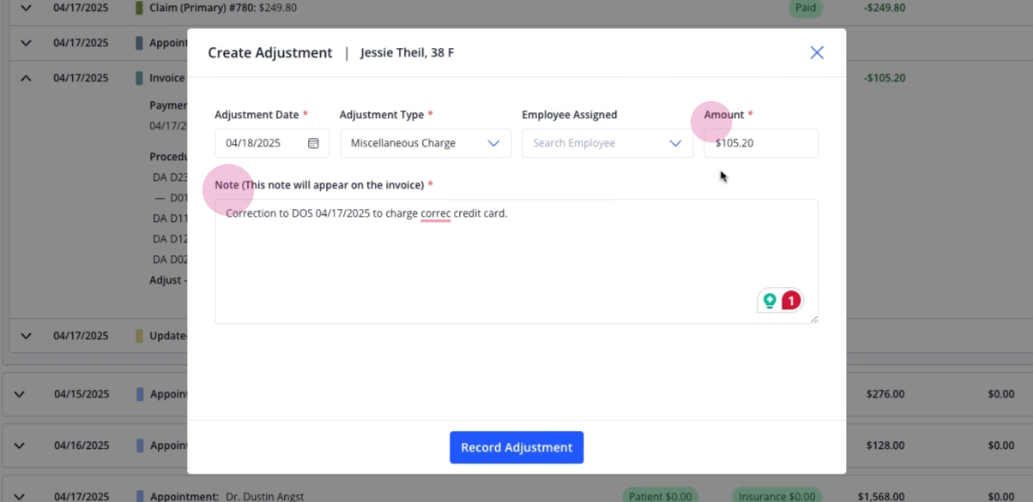
Task: Click the red error count badge showing 1
Action: point(791,301)
